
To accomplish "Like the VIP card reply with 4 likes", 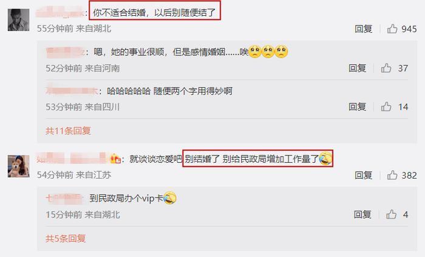I will (x=391, y=214).
